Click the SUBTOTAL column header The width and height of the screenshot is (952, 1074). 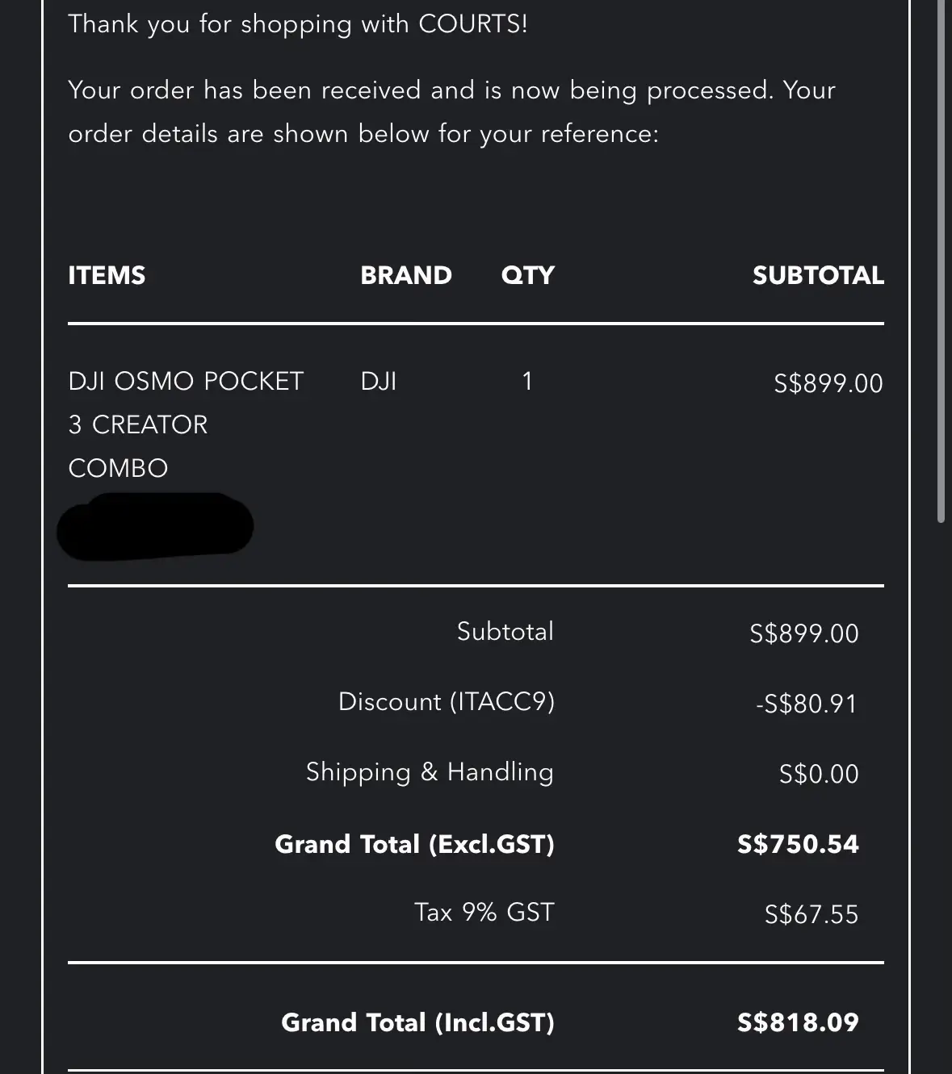(x=818, y=276)
